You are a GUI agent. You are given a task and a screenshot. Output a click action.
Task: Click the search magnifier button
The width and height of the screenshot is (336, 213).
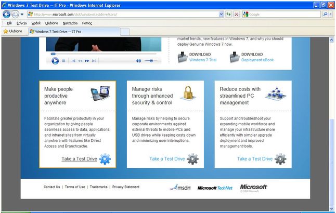point(325,15)
